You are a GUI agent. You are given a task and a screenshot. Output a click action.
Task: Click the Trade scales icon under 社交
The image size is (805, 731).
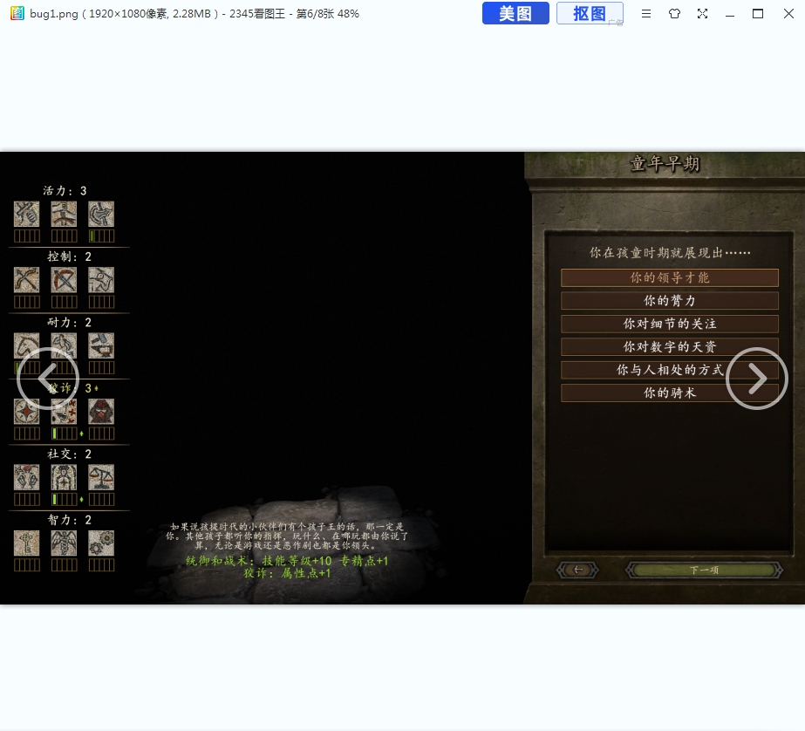101,477
